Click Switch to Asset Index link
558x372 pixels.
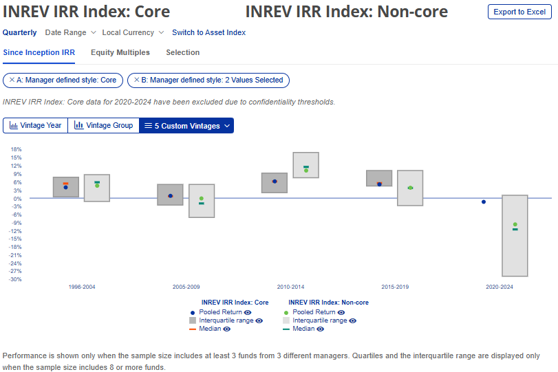pos(209,32)
